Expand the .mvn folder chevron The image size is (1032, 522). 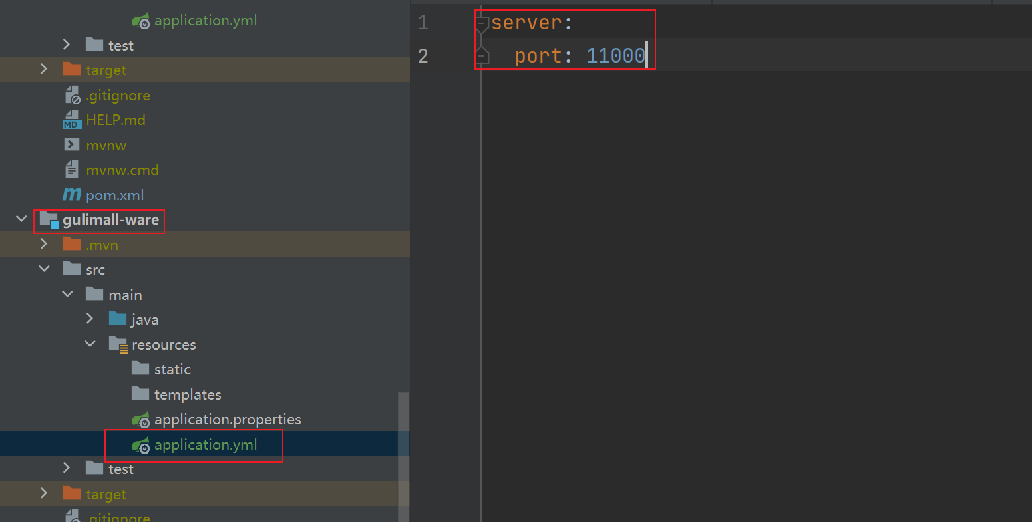(44, 244)
